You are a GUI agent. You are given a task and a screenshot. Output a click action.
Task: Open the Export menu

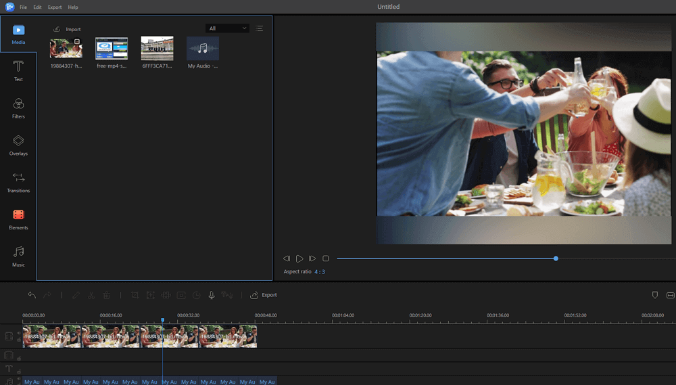click(54, 7)
